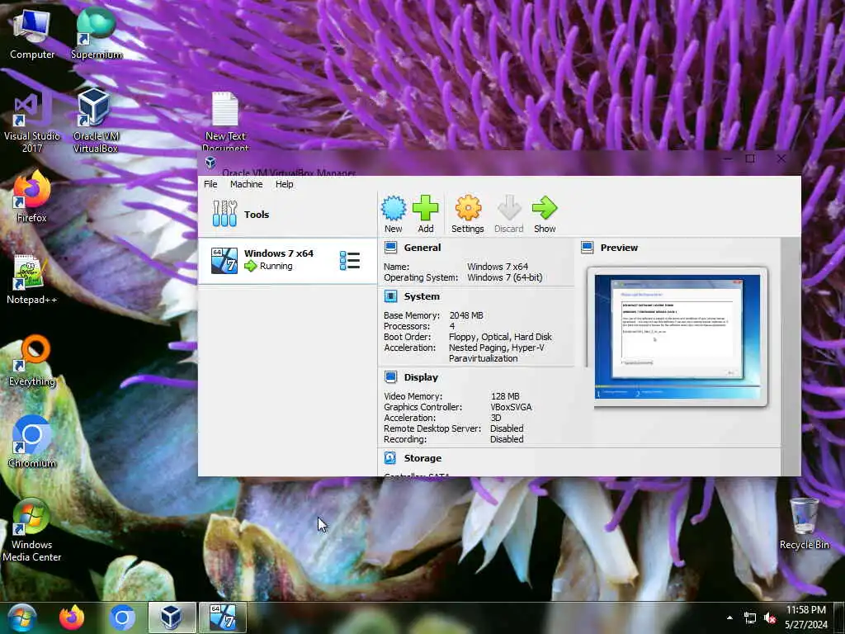Open the File menu
The width and height of the screenshot is (845, 634).
point(210,184)
